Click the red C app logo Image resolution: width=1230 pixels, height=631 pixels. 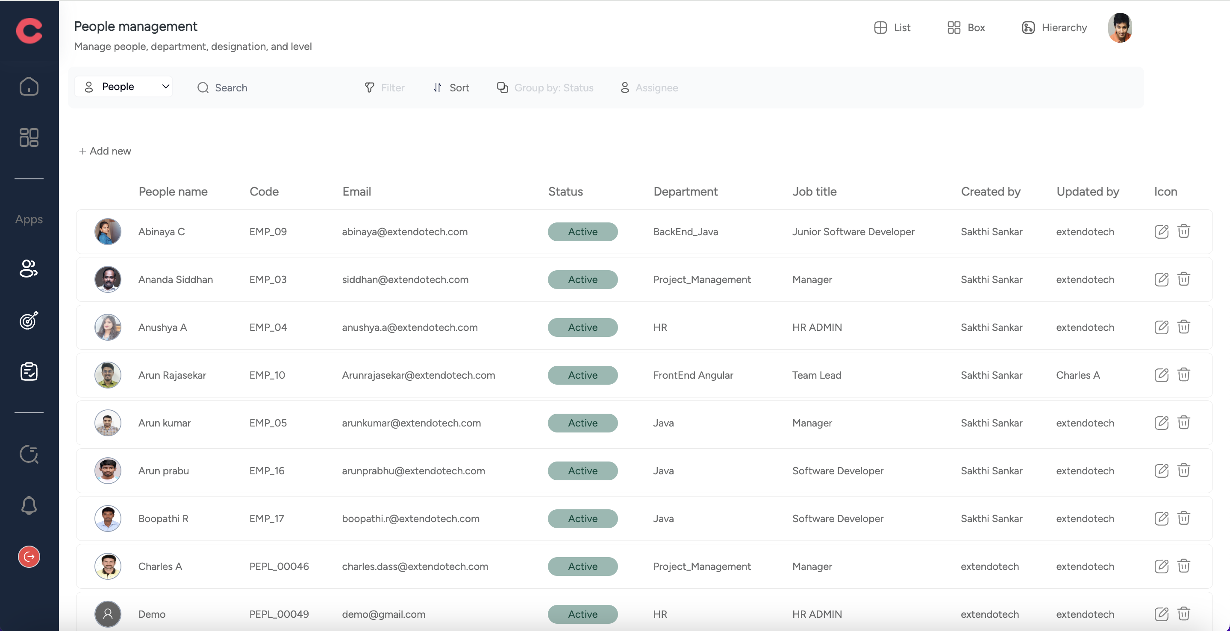coord(29,30)
